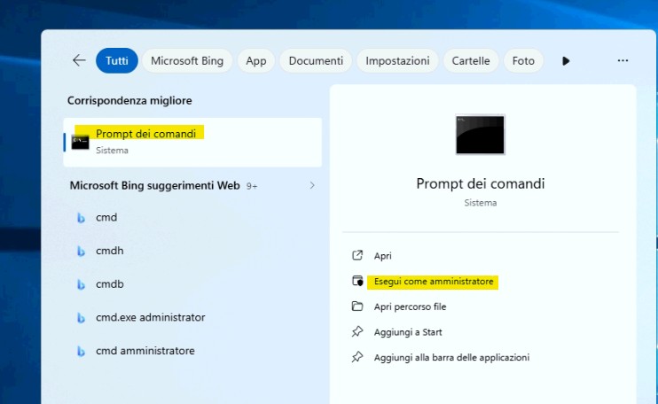Select the Foto filter tab
The height and width of the screenshot is (404, 658).
[523, 61]
